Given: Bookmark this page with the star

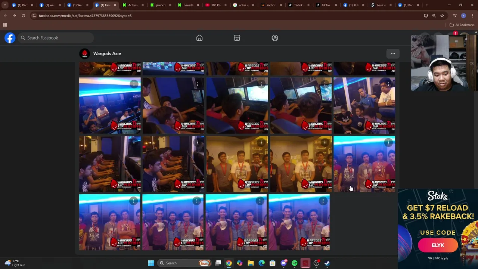Looking at the screenshot, I should (x=442, y=16).
